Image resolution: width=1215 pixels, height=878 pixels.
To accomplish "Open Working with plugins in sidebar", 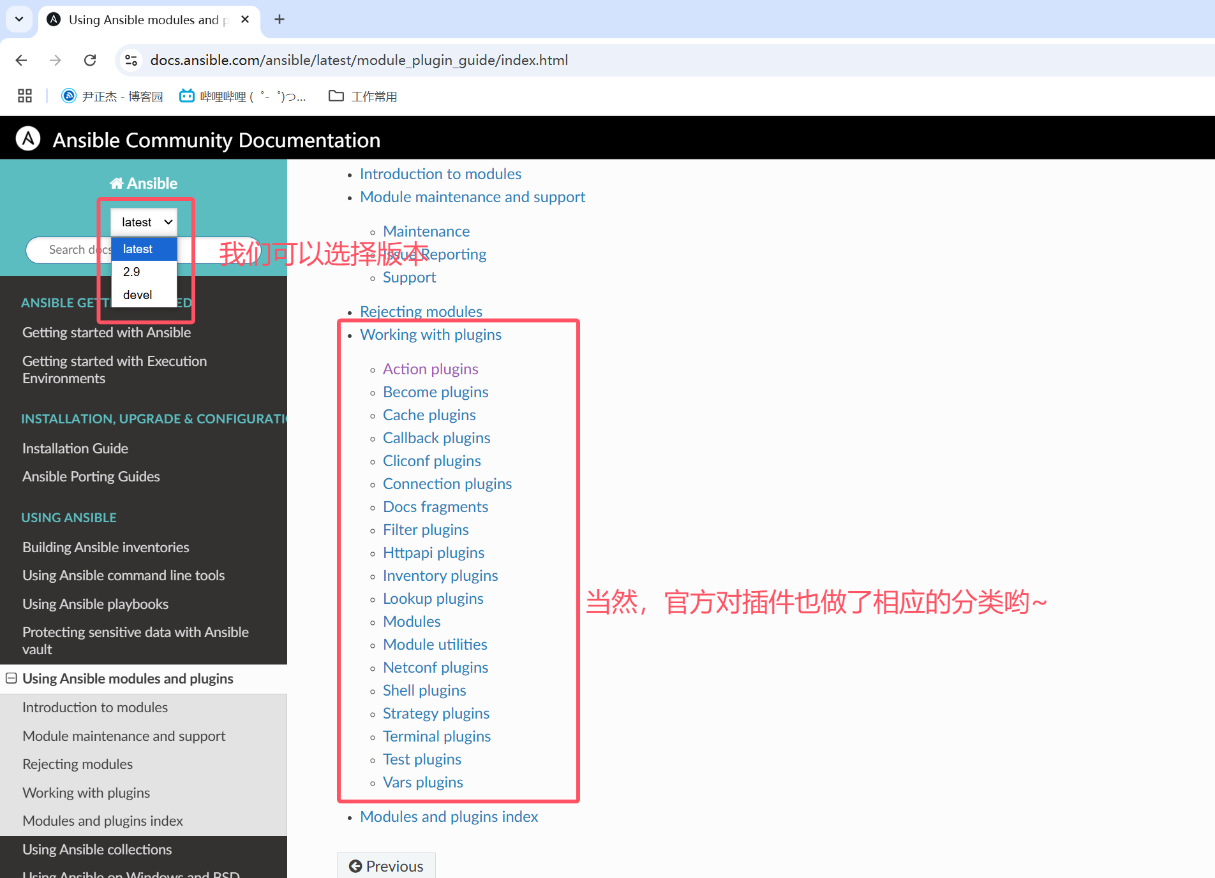I will [x=86, y=793].
